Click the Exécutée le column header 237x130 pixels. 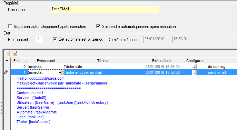162,61
